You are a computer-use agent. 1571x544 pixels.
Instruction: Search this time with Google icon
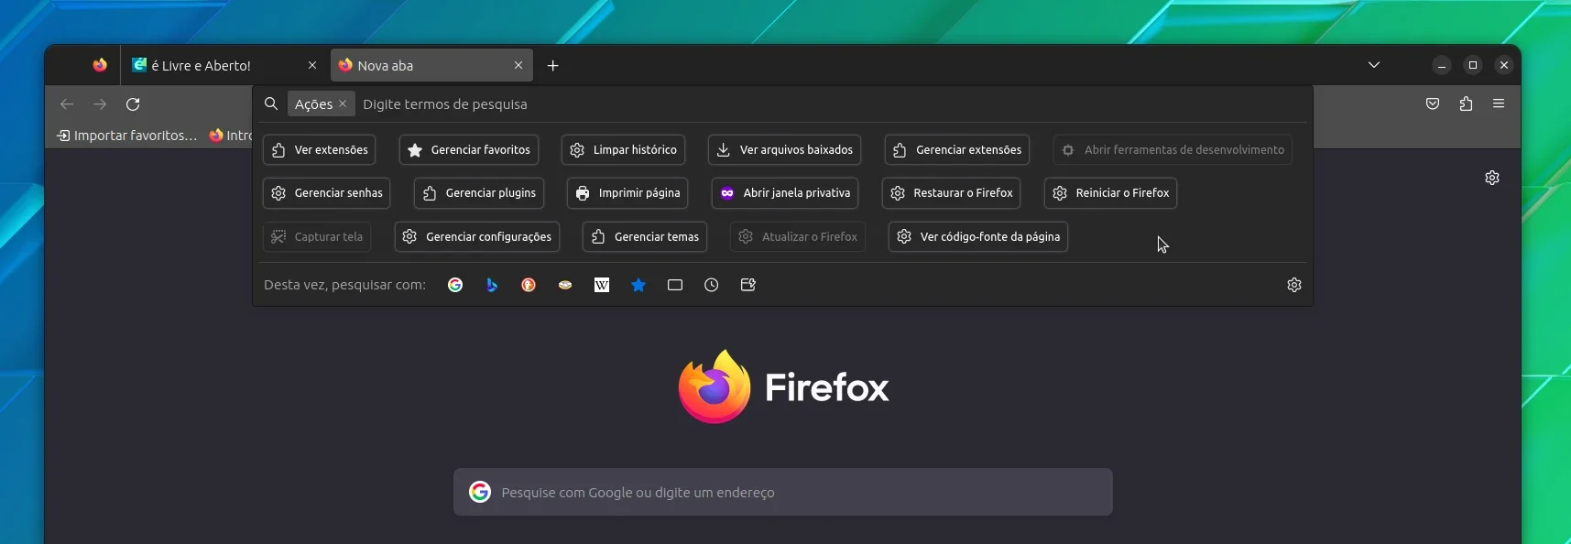click(x=455, y=285)
